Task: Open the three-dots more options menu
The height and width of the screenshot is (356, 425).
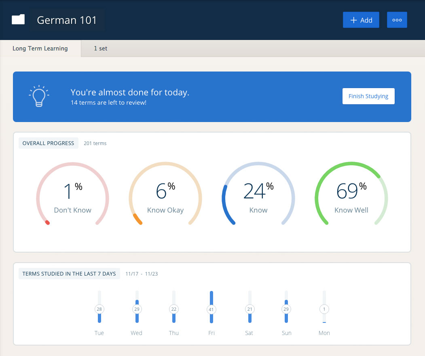Action: (x=397, y=20)
